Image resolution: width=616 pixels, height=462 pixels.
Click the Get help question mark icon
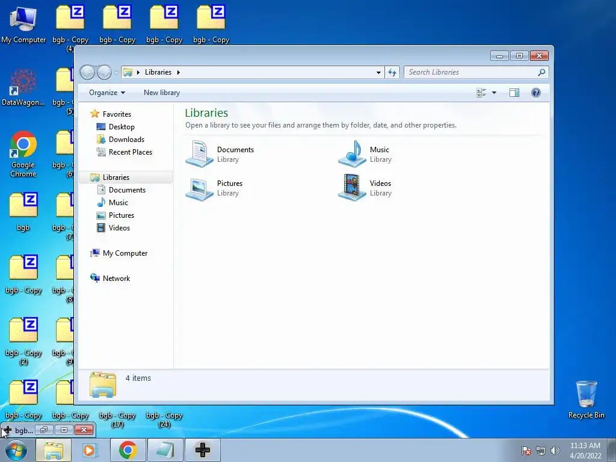[x=536, y=93]
